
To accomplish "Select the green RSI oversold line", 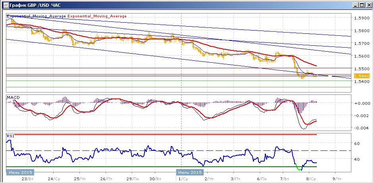I will 162,167.
